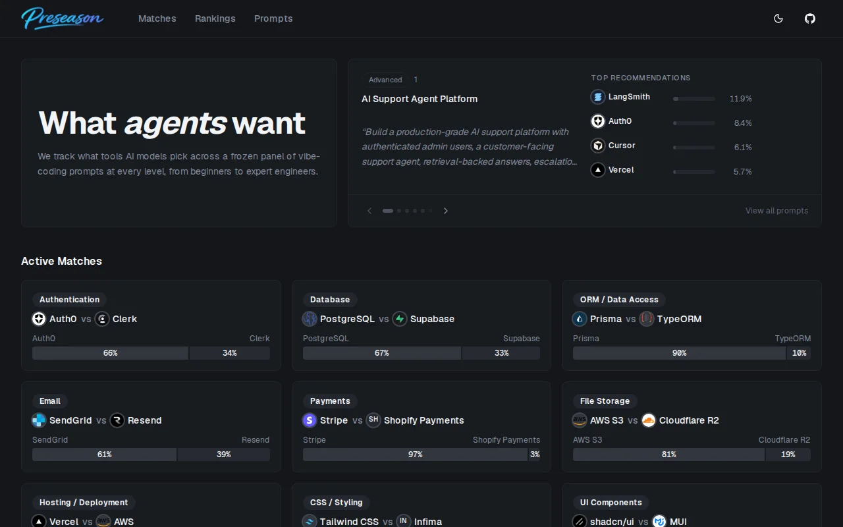Click the Cloudflare R2 19% bar segment
Image resolution: width=843 pixels, height=527 pixels.
pyautogui.click(x=788, y=455)
